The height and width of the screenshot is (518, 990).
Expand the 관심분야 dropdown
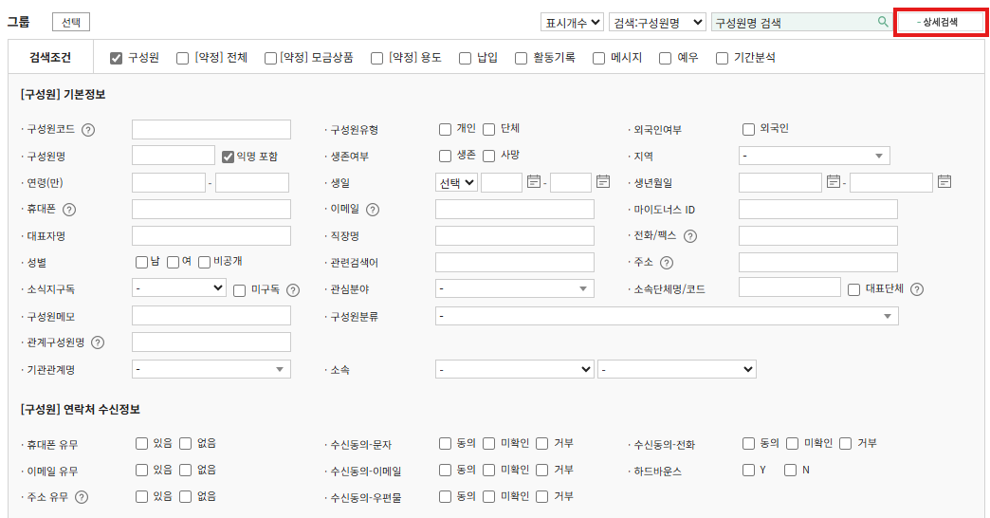515,288
